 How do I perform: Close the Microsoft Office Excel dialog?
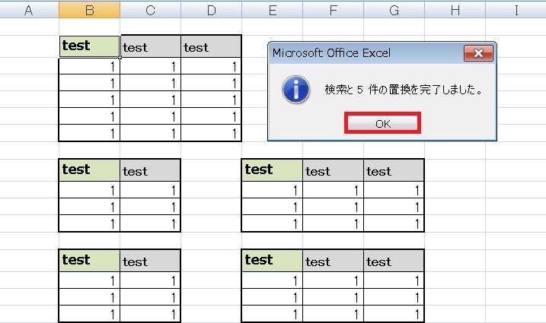(x=477, y=53)
